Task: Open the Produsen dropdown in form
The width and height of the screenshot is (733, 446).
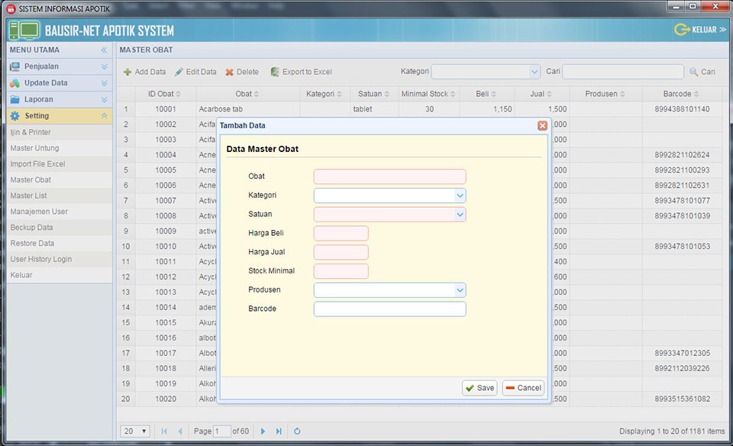Action: [460, 290]
